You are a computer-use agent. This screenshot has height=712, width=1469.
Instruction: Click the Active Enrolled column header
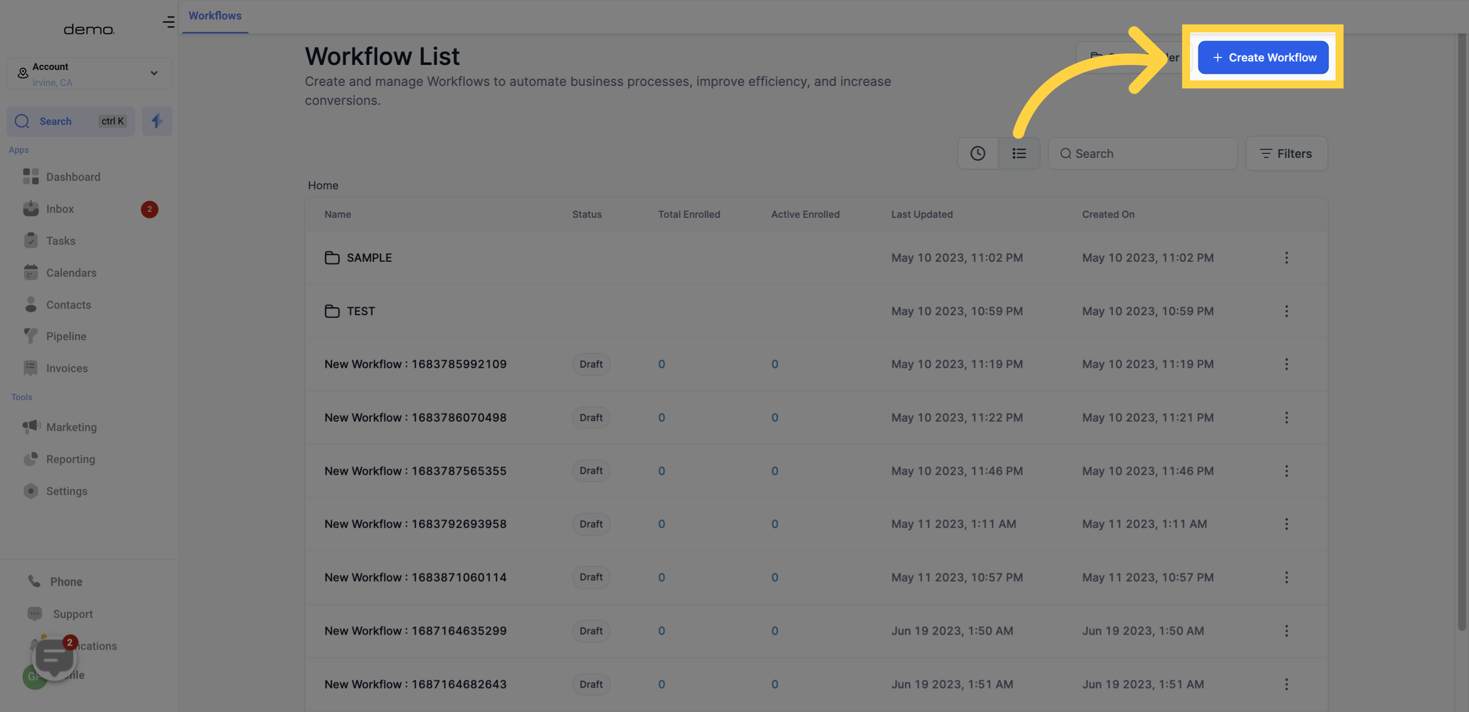pyautogui.click(x=805, y=214)
